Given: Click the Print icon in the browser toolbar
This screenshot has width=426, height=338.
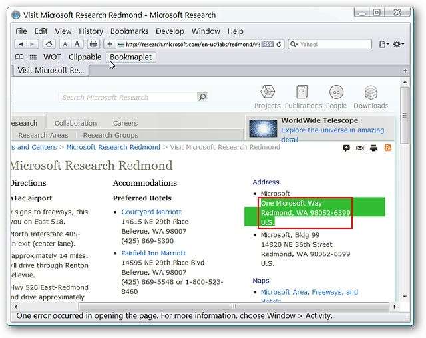Looking at the screenshot, I should tap(93, 44).
